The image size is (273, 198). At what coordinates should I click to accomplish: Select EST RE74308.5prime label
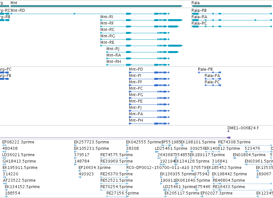235,142
